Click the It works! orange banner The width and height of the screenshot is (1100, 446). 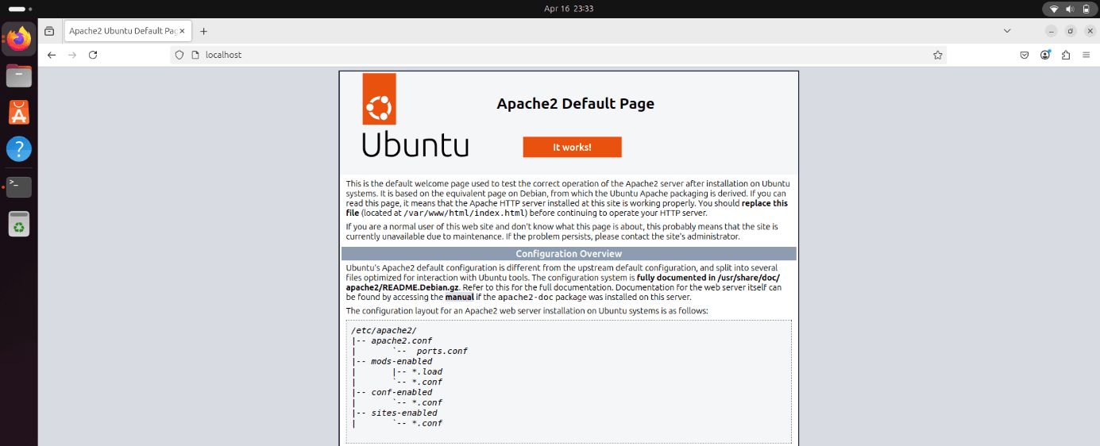[572, 148]
